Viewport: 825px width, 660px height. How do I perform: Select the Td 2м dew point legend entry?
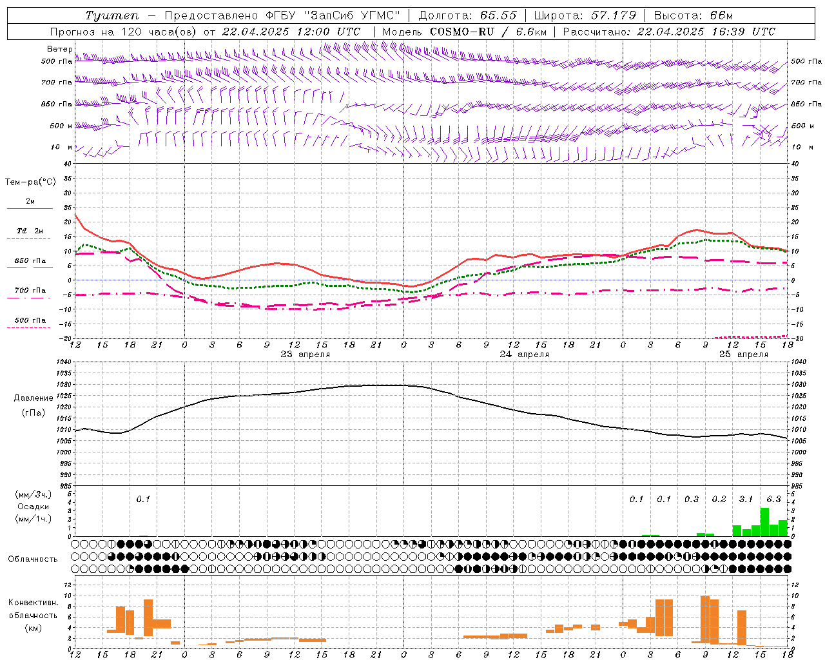[30, 231]
